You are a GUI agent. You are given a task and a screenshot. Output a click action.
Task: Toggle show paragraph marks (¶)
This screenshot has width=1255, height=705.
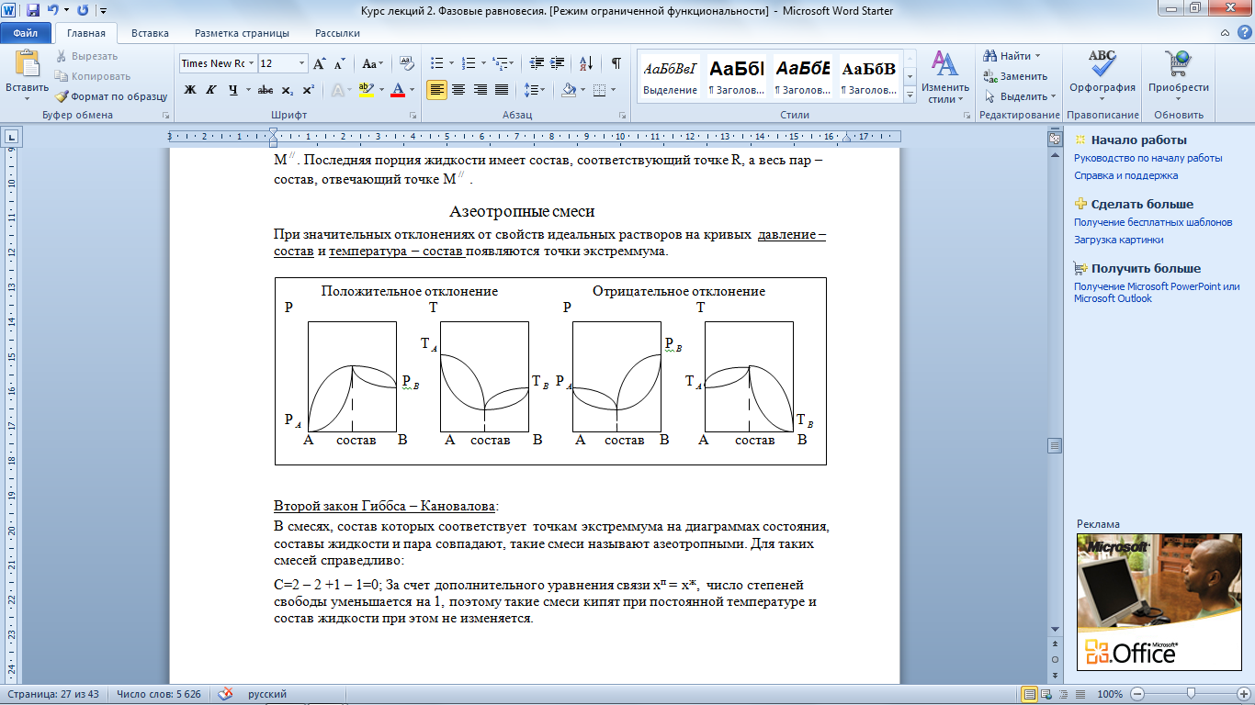point(616,63)
